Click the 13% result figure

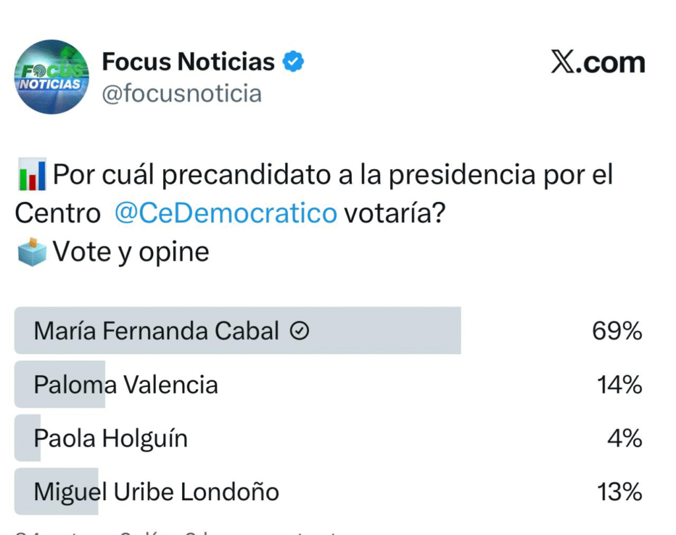click(619, 491)
